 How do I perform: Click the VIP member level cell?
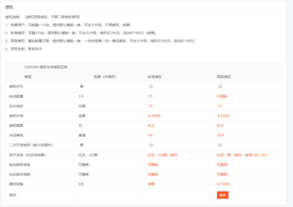[x=150, y=135]
